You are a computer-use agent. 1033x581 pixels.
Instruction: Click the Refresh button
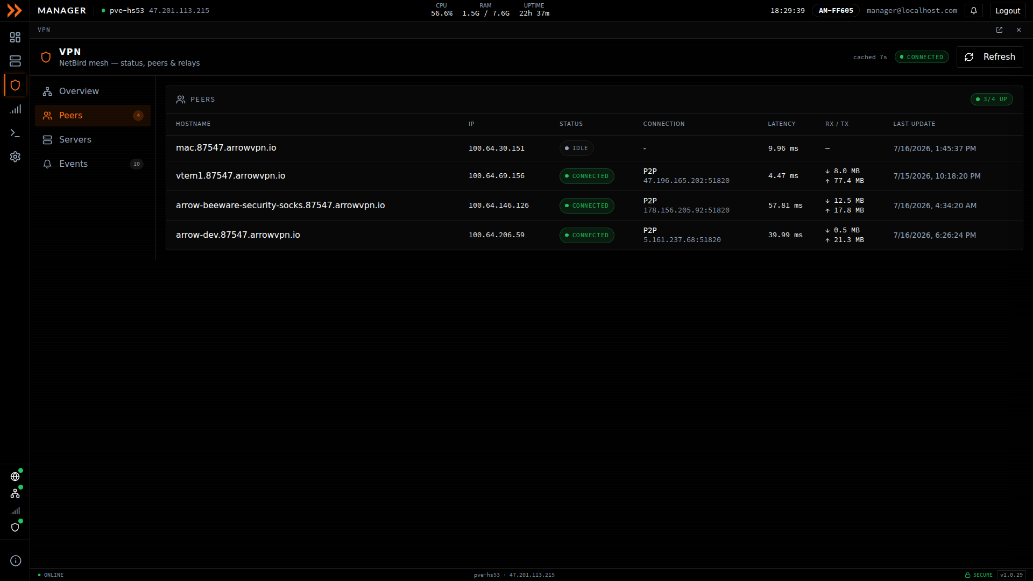click(989, 57)
